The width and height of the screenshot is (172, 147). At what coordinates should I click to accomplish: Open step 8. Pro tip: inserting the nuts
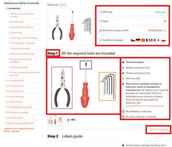[x=22, y=54]
